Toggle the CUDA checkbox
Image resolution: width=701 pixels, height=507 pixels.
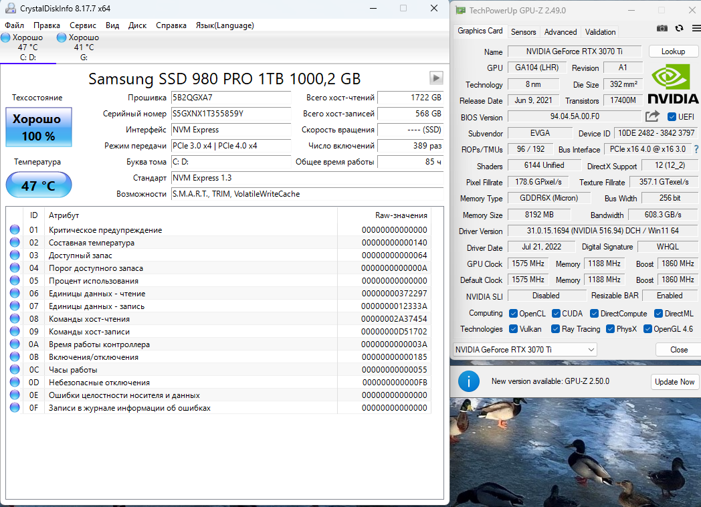(x=556, y=314)
